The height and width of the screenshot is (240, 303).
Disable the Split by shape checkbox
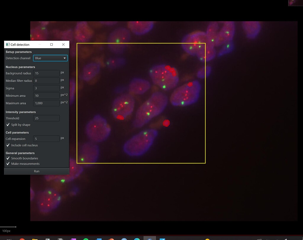tap(8, 125)
